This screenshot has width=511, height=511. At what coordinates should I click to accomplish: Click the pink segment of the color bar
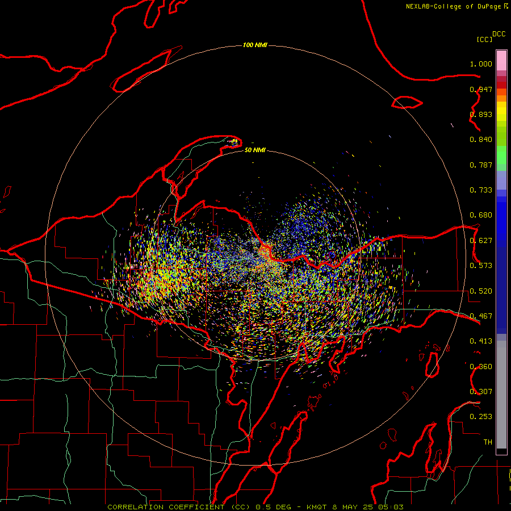tap(501, 61)
